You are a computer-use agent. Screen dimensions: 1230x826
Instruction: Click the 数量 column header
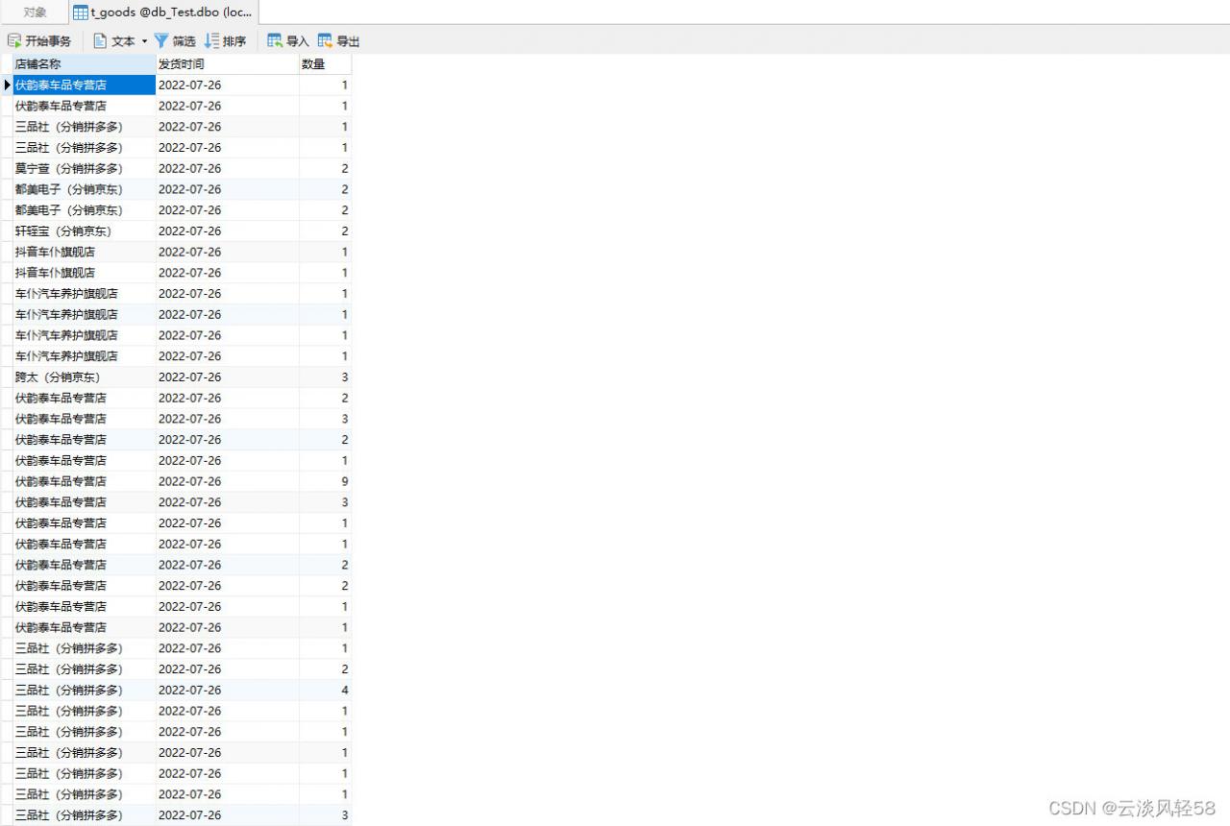326,64
